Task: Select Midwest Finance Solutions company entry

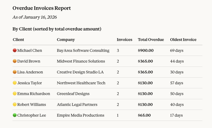Action: (81, 61)
